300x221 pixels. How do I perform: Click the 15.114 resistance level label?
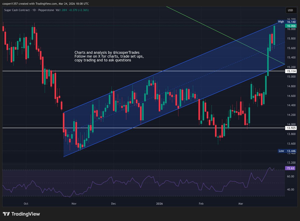pos(291,71)
